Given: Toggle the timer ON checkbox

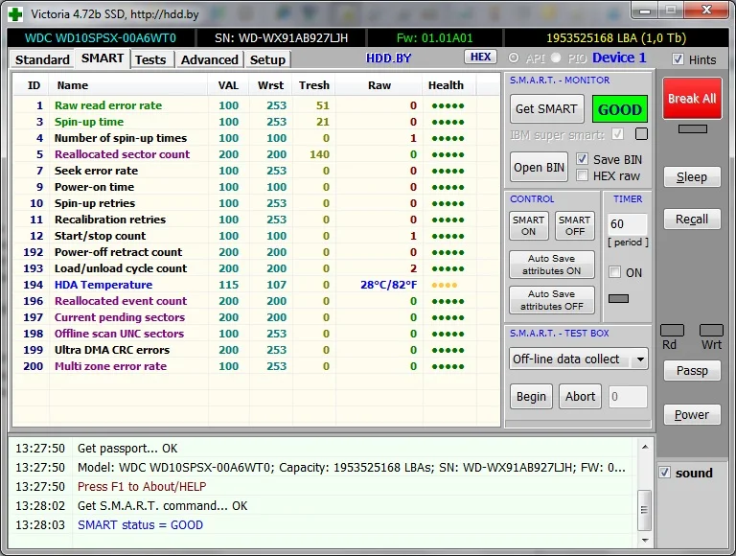Looking at the screenshot, I should click(615, 272).
